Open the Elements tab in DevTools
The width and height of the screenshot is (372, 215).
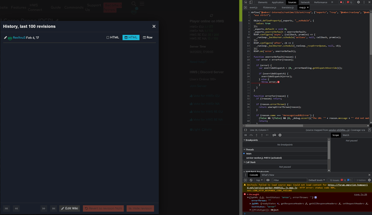coord(263,2)
